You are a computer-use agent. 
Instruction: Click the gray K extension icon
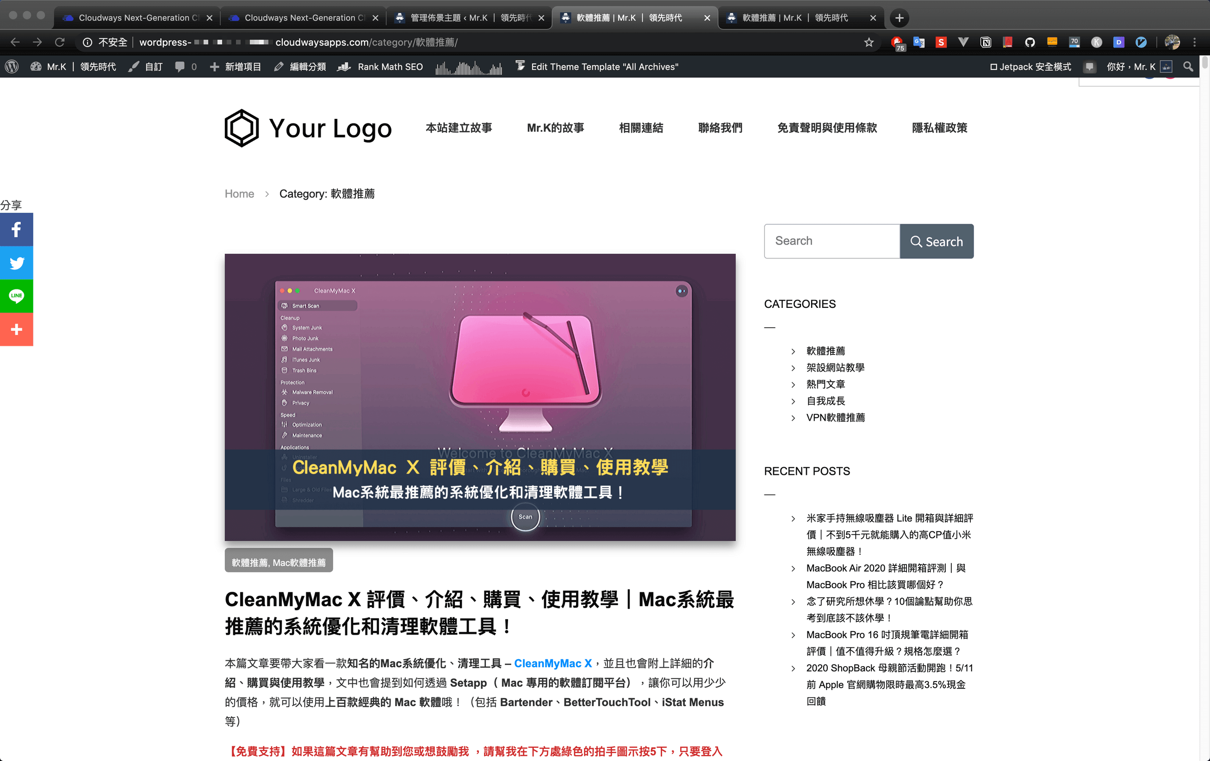(1097, 42)
